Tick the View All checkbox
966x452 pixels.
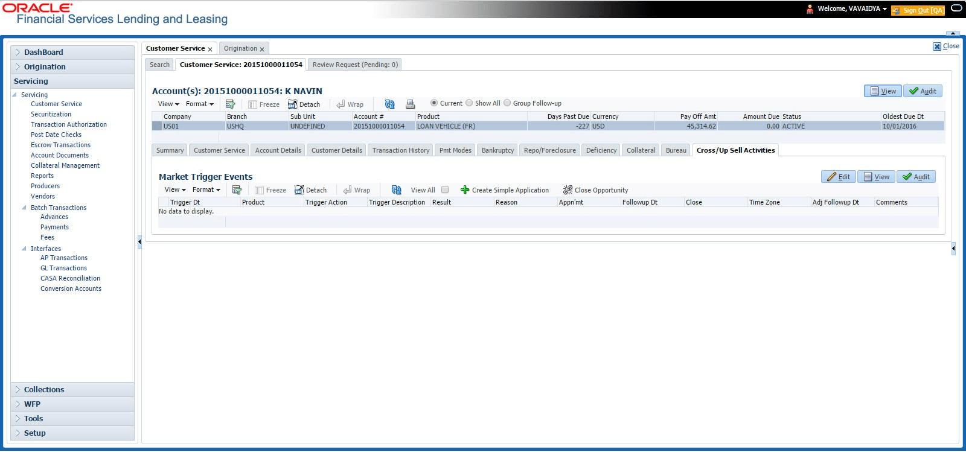coord(445,189)
